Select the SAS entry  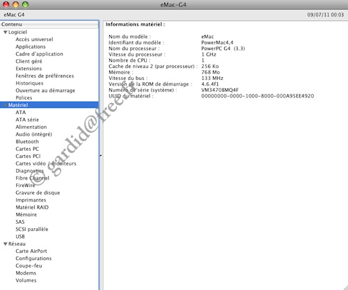[x=20, y=222]
